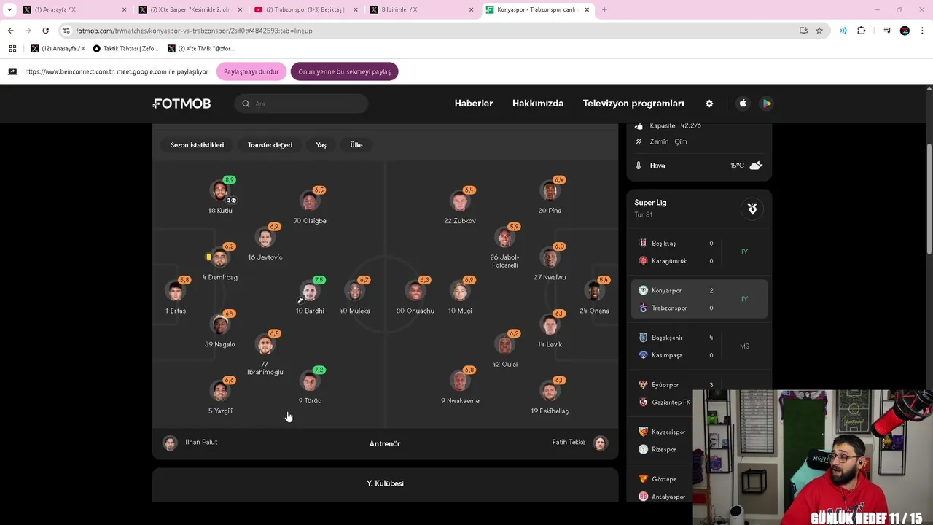933x525 pixels.
Task: Toggle the Ülke filter chip
Action: pyautogui.click(x=356, y=145)
